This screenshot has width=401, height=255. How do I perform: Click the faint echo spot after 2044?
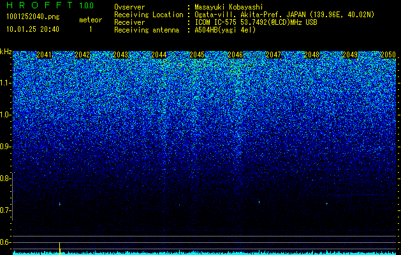coord(179,205)
